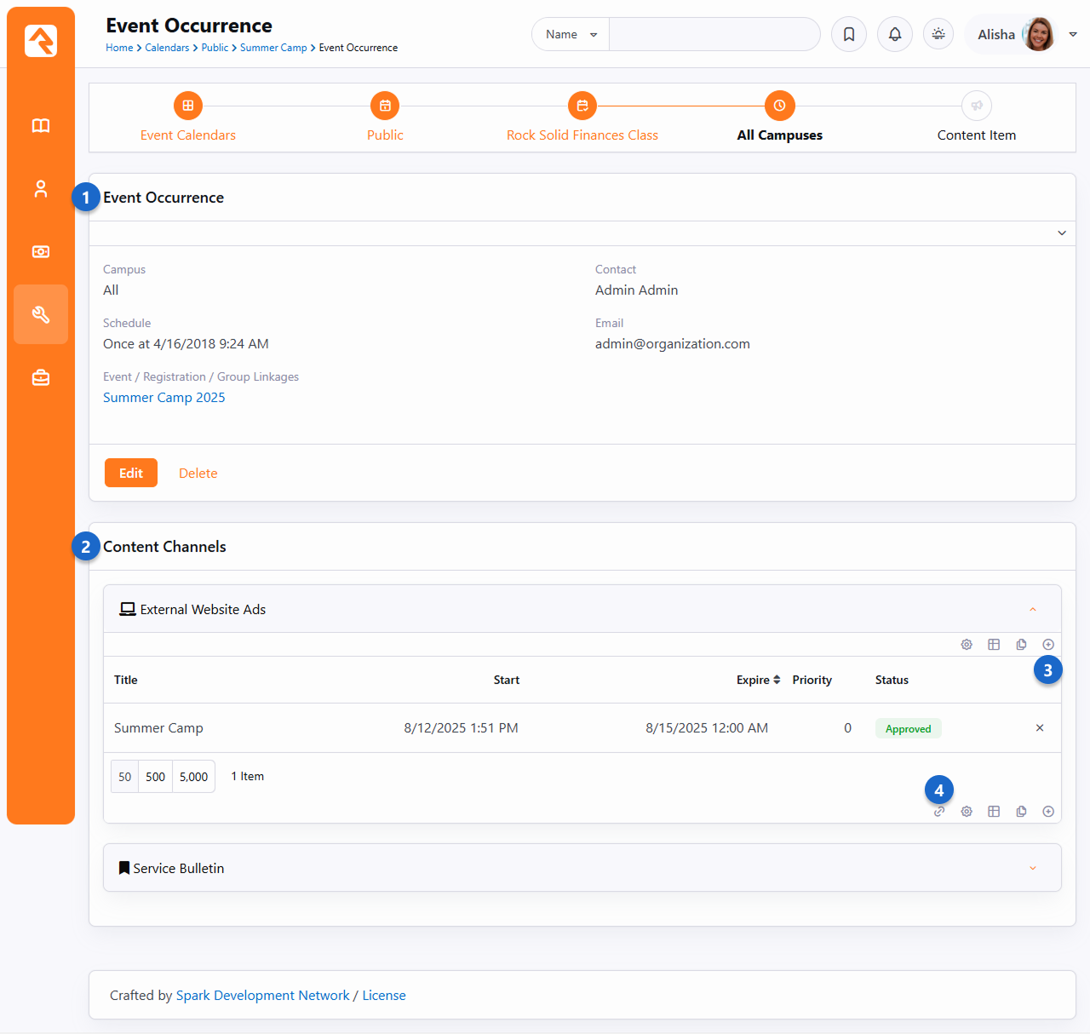Set page size to 500 items
The height and width of the screenshot is (1034, 1090).
pyautogui.click(x=155, y=777)
